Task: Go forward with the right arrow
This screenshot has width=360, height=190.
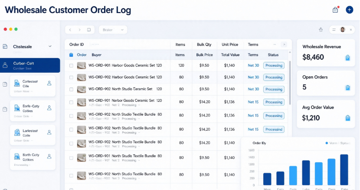Action: pyautogui.click(x=79, y=30)
